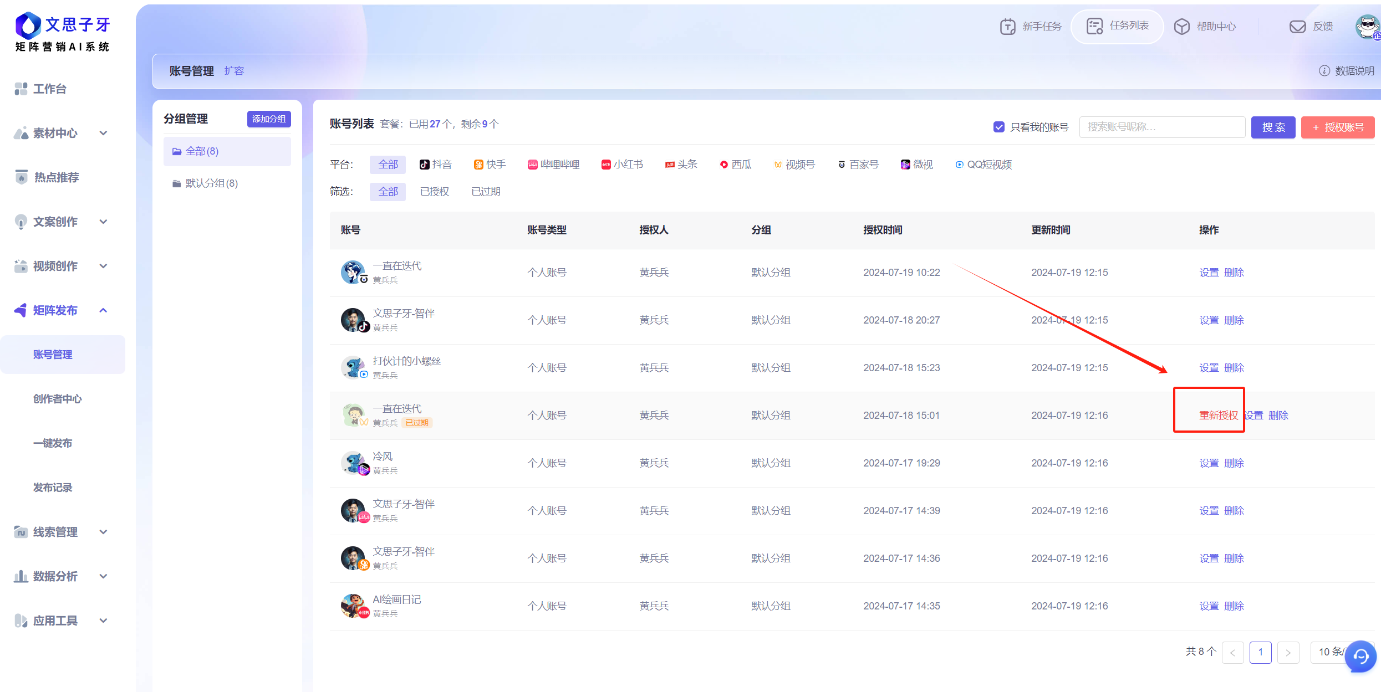This screenshot has width=1381, height=692.
Task: Click 删除 in the 冷风 row
Action: coord(1234,463)
